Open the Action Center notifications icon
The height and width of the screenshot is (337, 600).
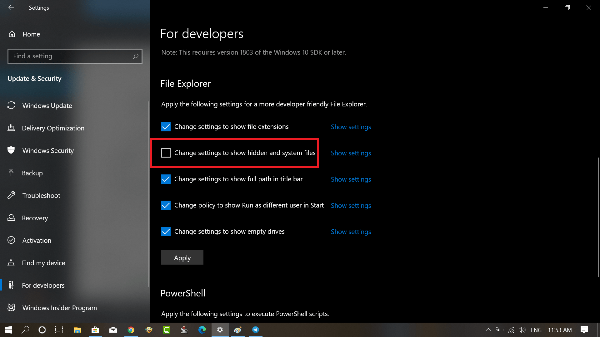[x=584, y=330]
